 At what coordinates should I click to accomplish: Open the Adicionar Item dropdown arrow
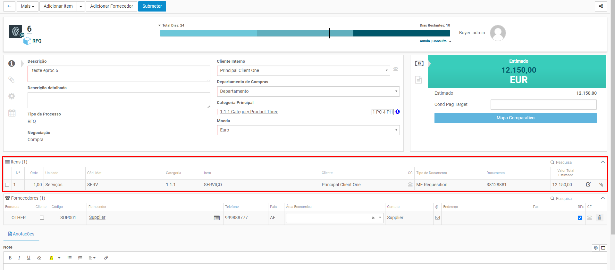(81, 6)
